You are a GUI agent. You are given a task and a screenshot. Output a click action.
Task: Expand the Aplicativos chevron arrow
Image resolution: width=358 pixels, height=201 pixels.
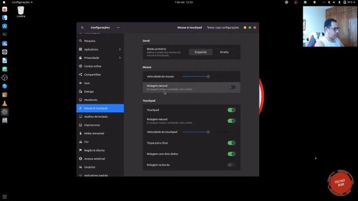point(120,50)
